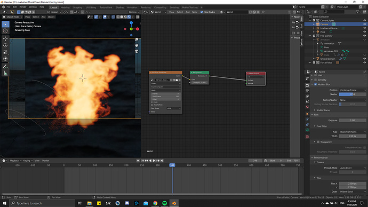
Task: Open the View Layer properties tab
Action: [x=307, y=96]
